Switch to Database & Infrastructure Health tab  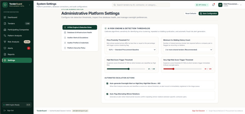pos(80,32)
